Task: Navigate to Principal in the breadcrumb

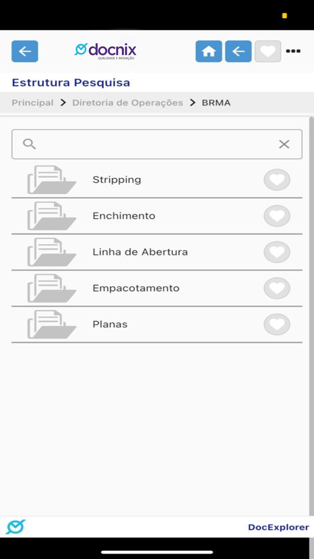Action: (x=32, y=102)
